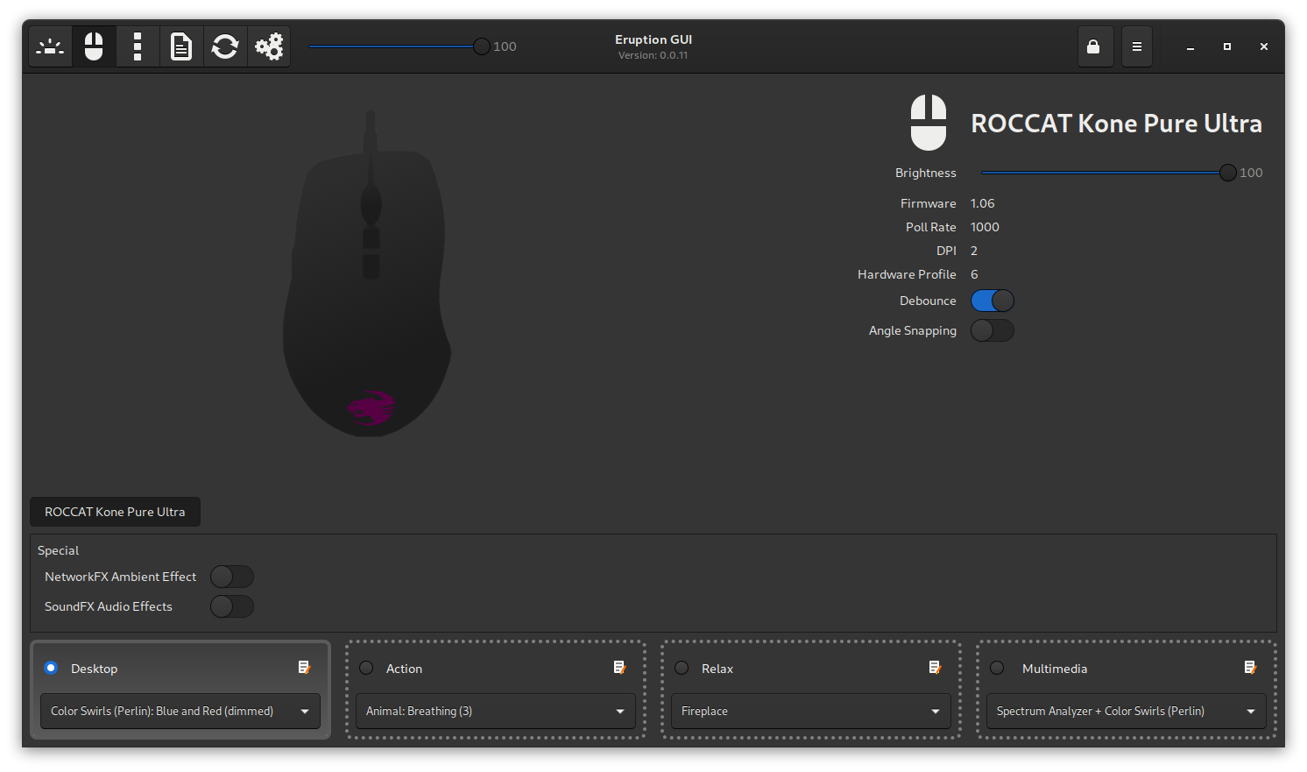This screenshot has height=772, width=1307.
Task: Select the Desktop slot radio button
Action: tap(51, 668)
